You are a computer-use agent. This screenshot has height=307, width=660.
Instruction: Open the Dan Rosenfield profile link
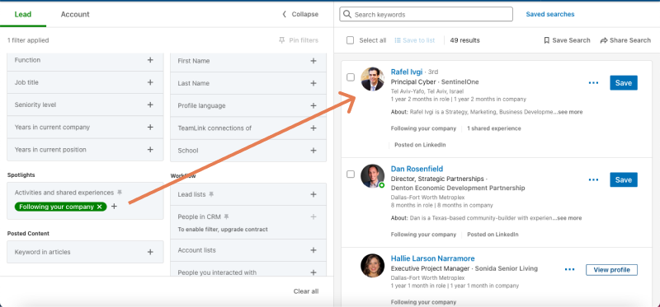click(x=417, y=169)
